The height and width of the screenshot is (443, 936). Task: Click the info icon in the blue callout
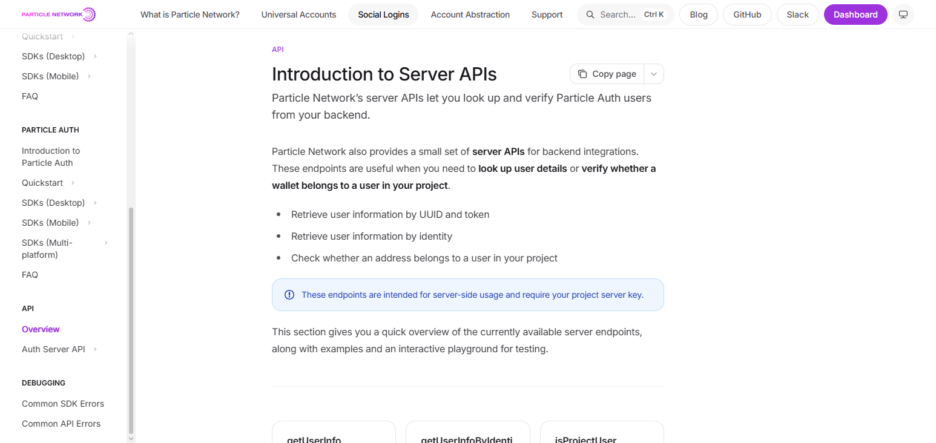289,295
